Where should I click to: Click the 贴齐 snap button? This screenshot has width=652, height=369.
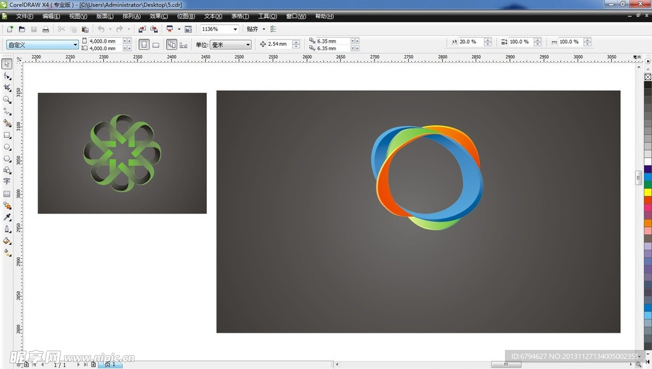click(x=253, y=29)
